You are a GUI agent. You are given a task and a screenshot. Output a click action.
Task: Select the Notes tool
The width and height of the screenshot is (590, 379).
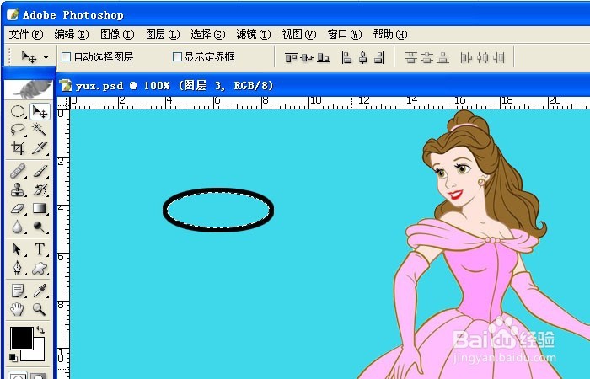pos(18,291)
